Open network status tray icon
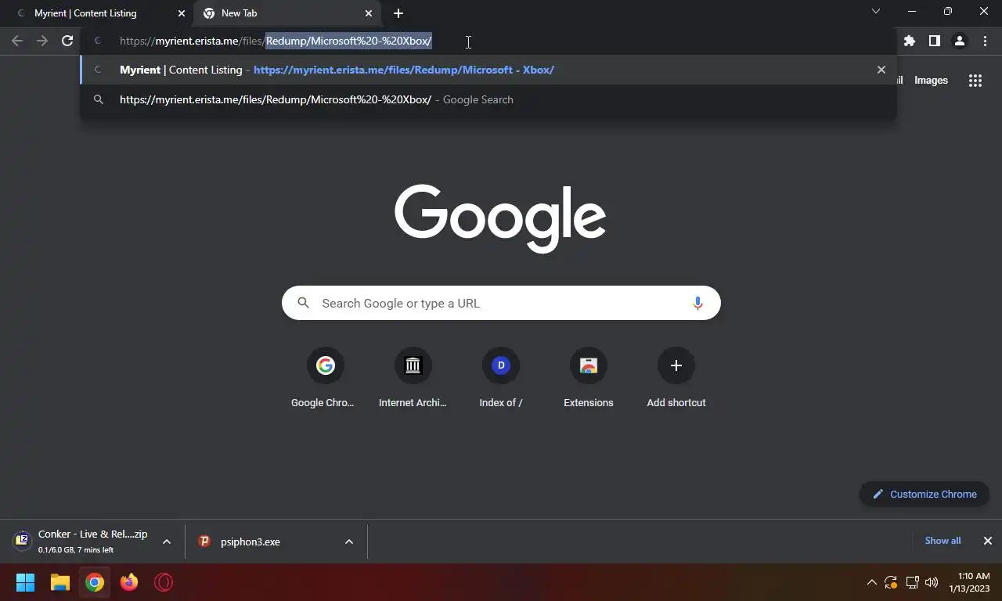 point(912,582)
